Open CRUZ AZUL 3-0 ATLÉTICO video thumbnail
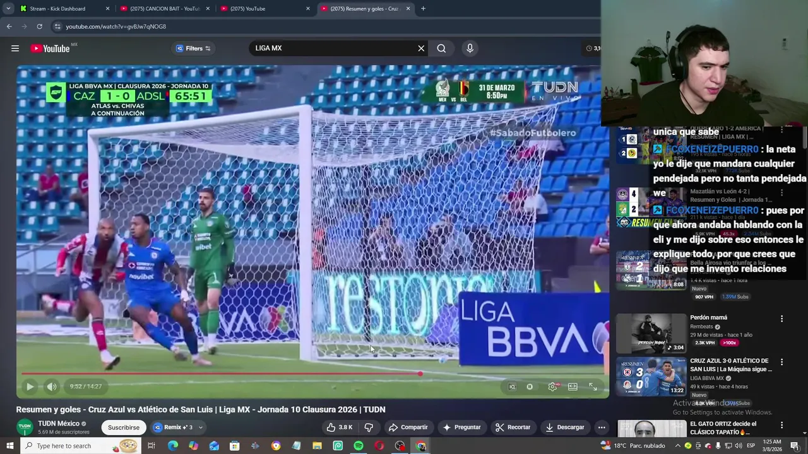The width and height of the screenshot is (808, 454). point(651,376)
